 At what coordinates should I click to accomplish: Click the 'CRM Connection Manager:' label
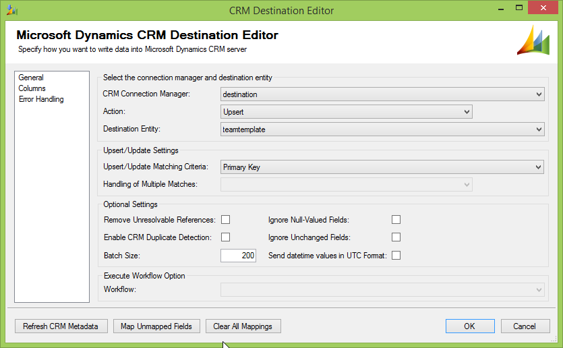(x=146, y=94)
